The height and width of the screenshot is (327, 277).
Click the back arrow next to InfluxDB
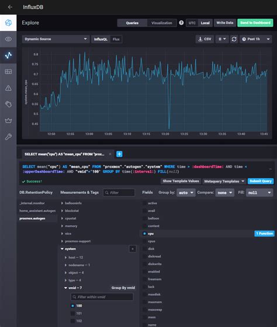click(10, 7)
